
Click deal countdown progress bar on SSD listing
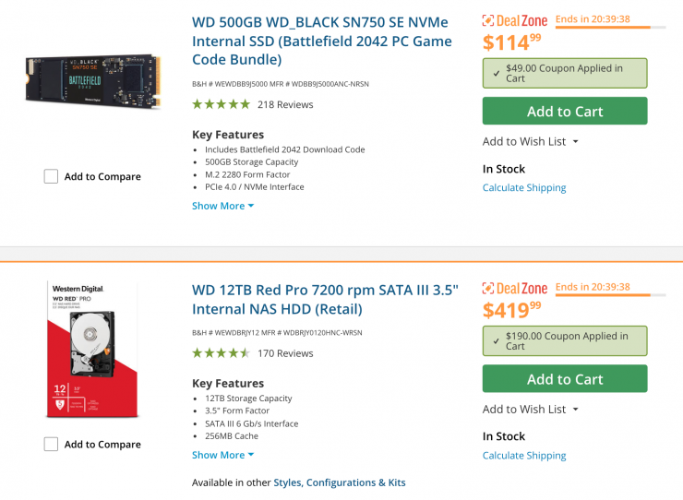[609, 28]
